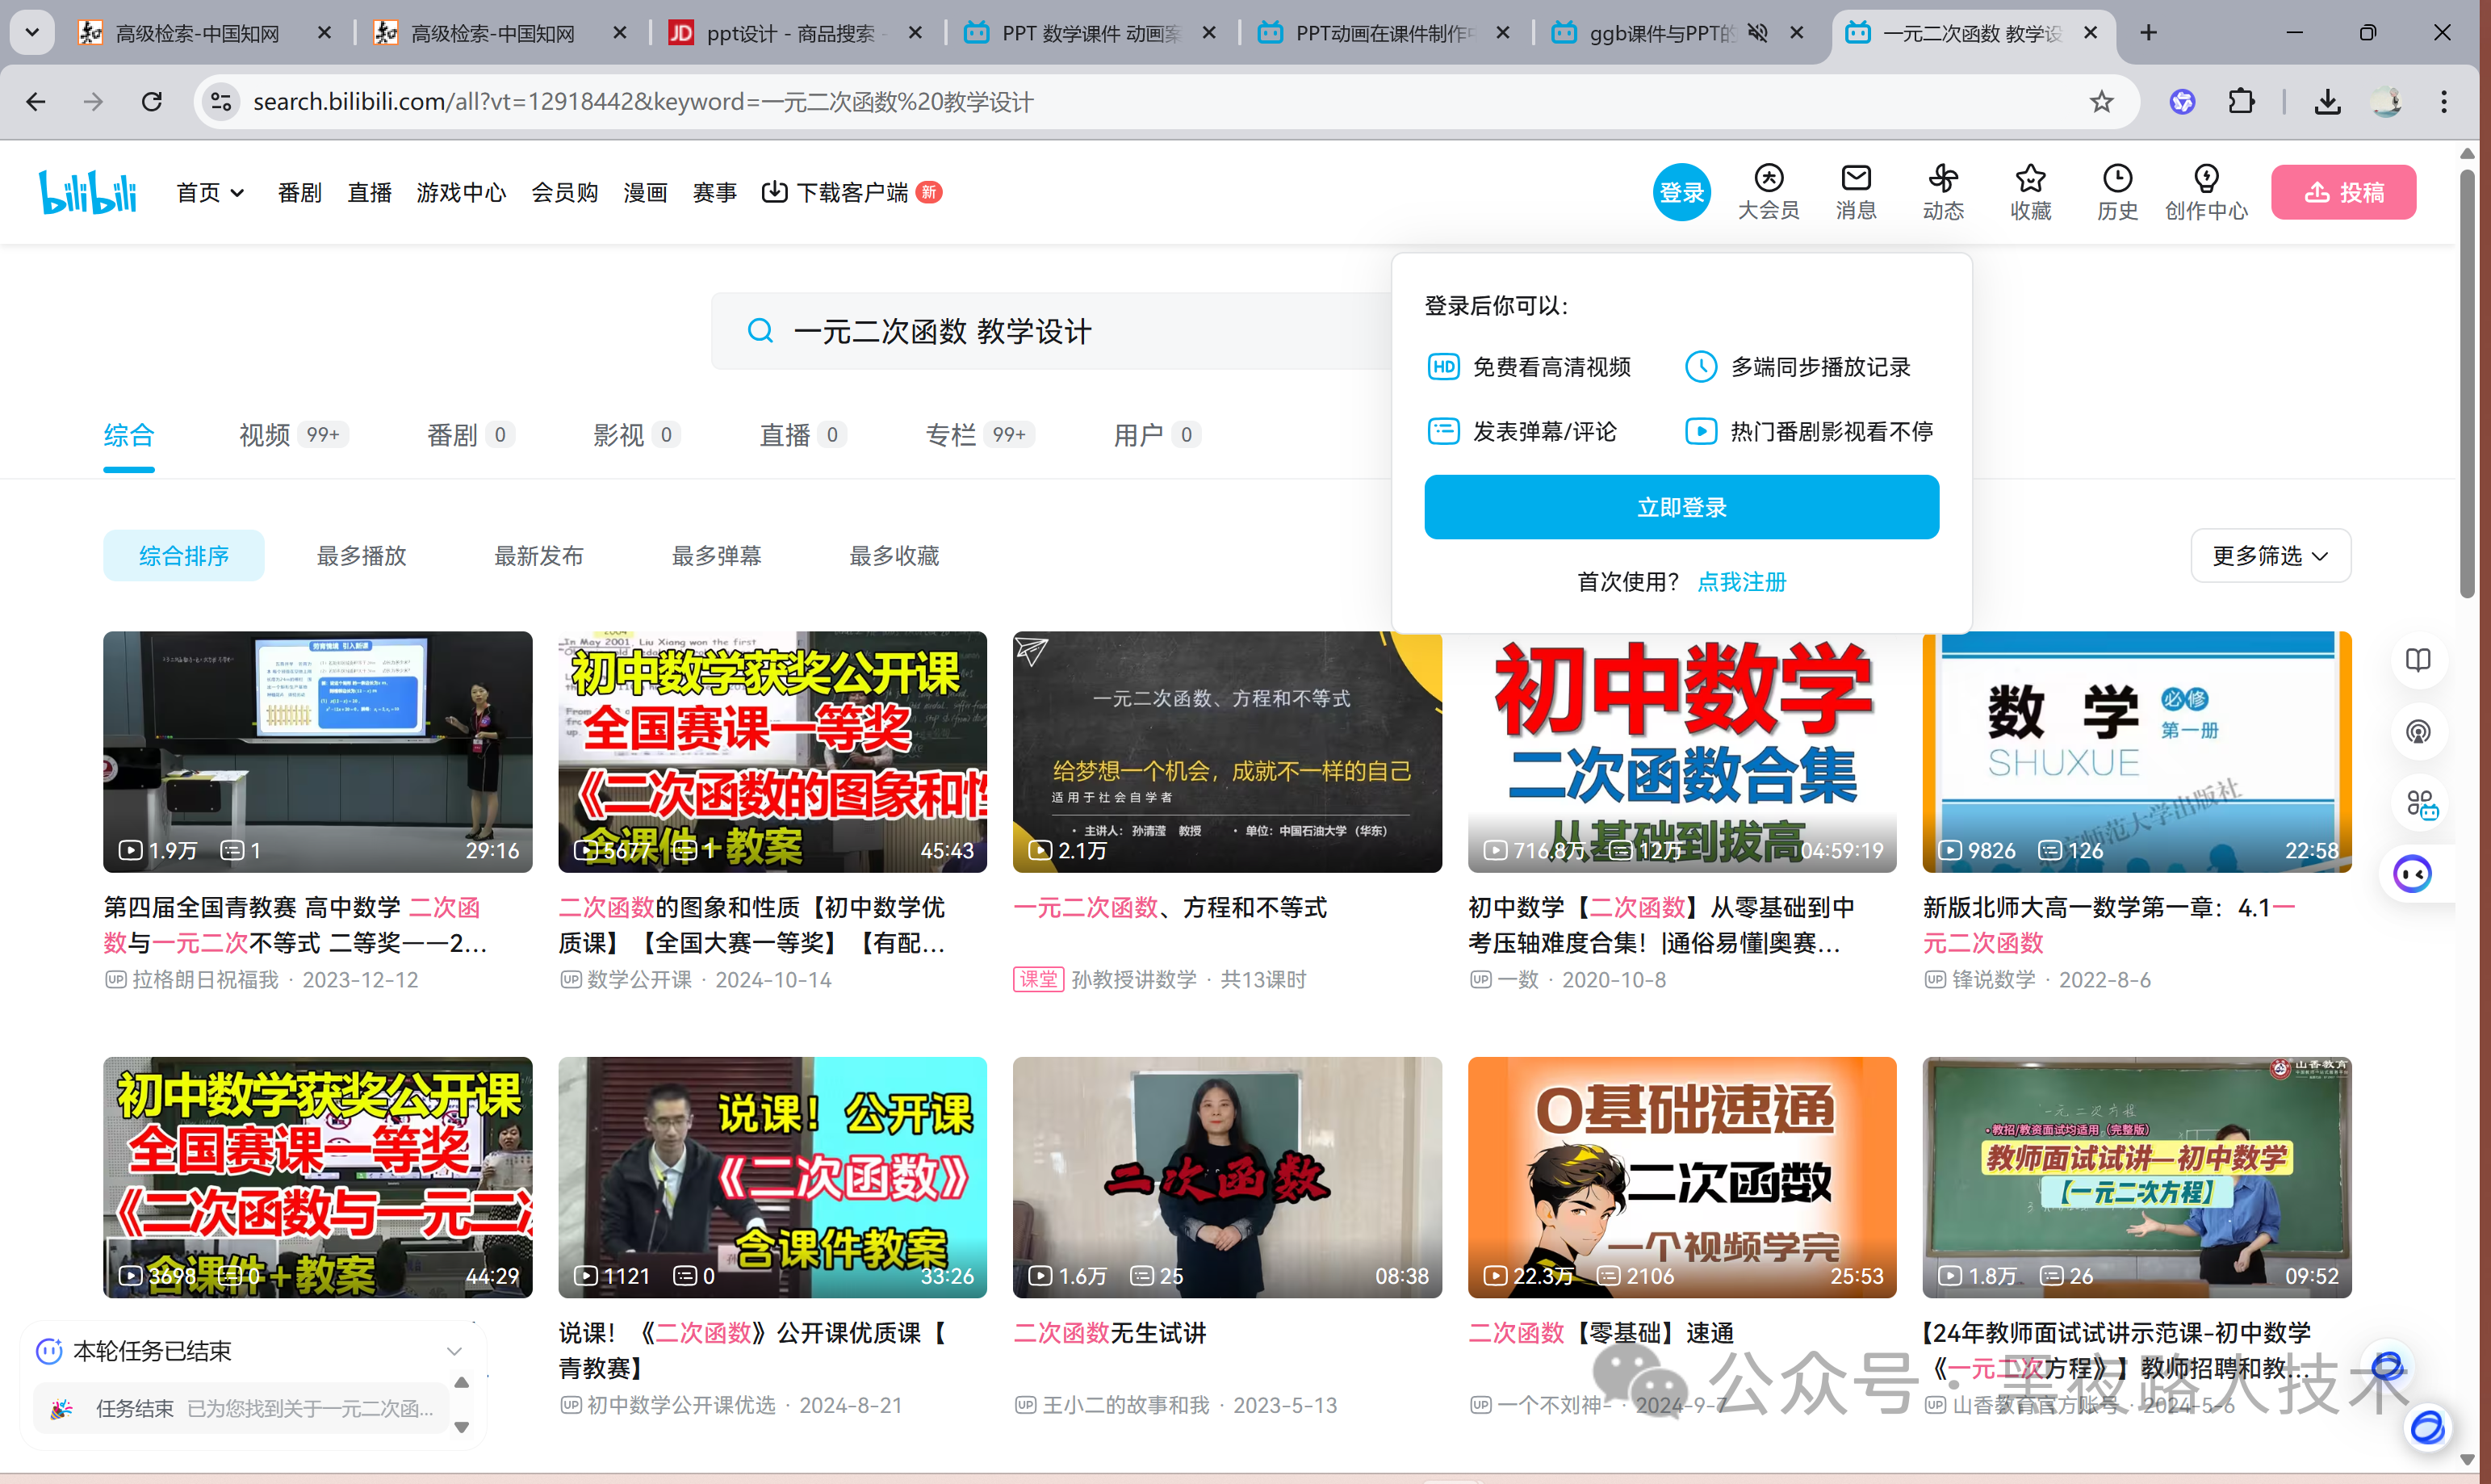The image size is (2491, 1484).
Task: Expand the 首页 dropdown arrow
Action: pyautogui.click(x=238, y=193)
